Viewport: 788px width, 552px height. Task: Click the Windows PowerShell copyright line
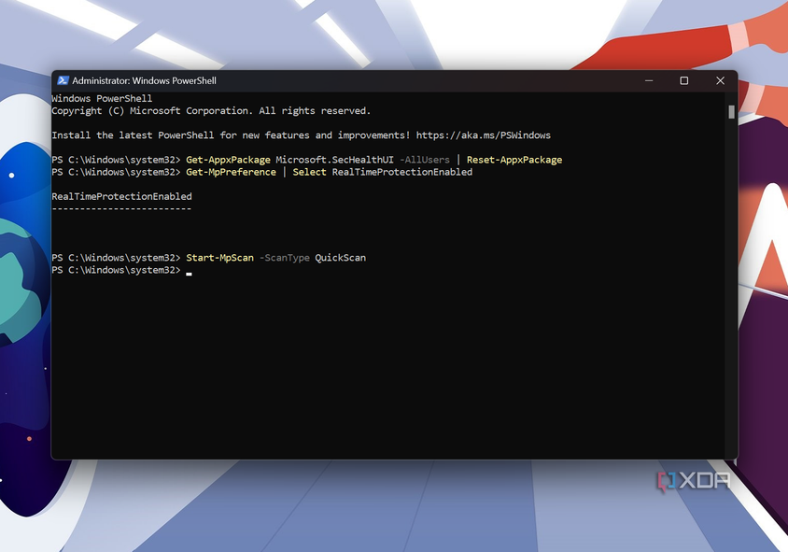coord(215,110)
